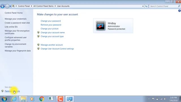
Task: Click Manage another account
Action: click(51, 45)
